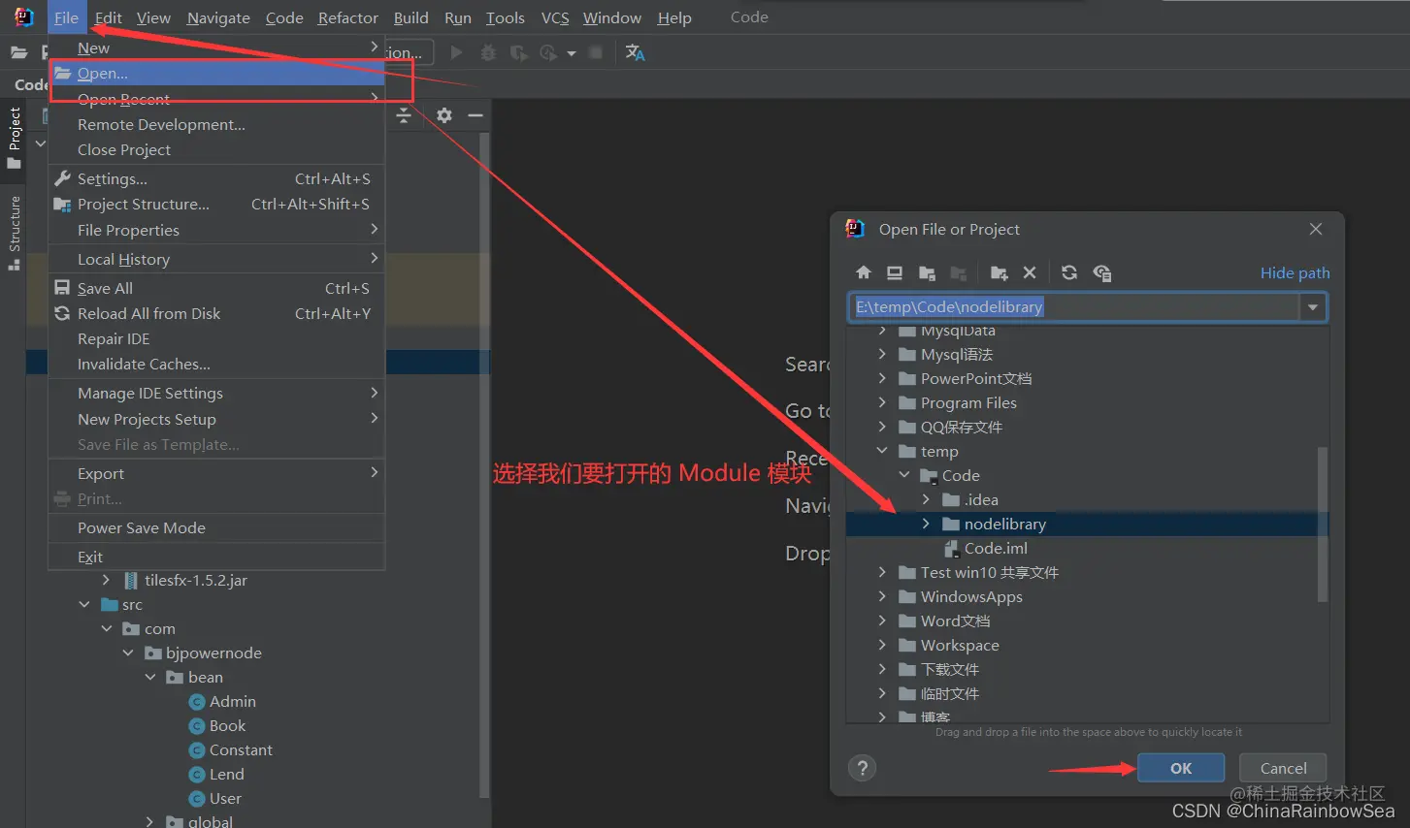
Task: Click the run-with-coverage icon in main toolbar
Action: tap(519, 52)
